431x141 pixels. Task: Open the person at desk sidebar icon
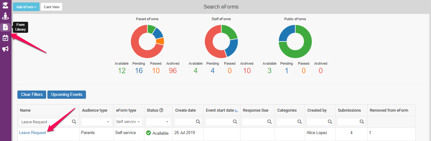pyautogui.click(x=5, y=16)
